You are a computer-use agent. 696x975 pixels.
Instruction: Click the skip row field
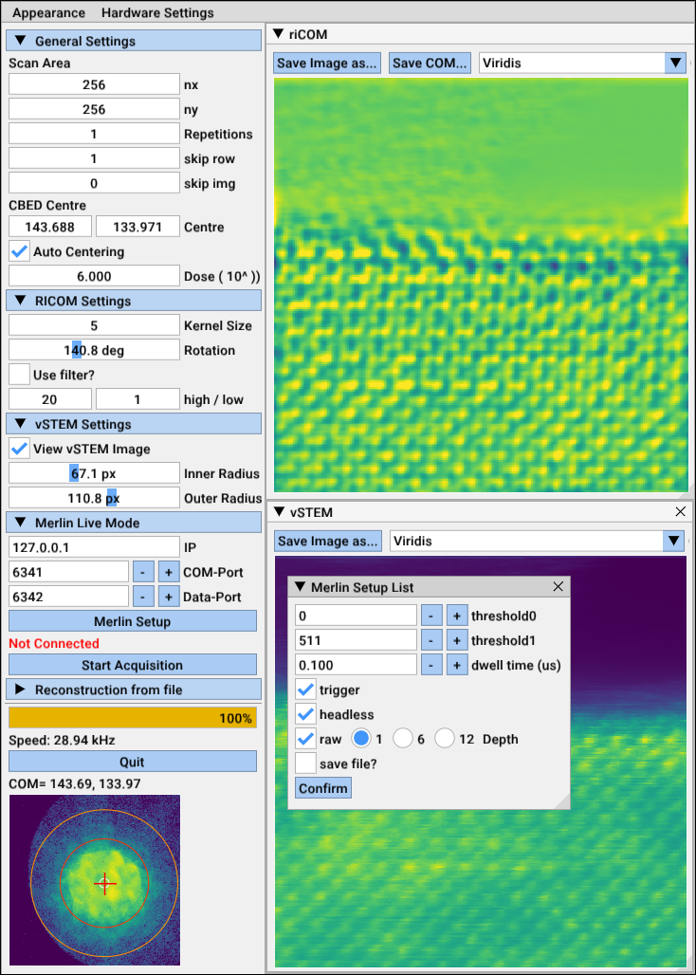[94, 158]
